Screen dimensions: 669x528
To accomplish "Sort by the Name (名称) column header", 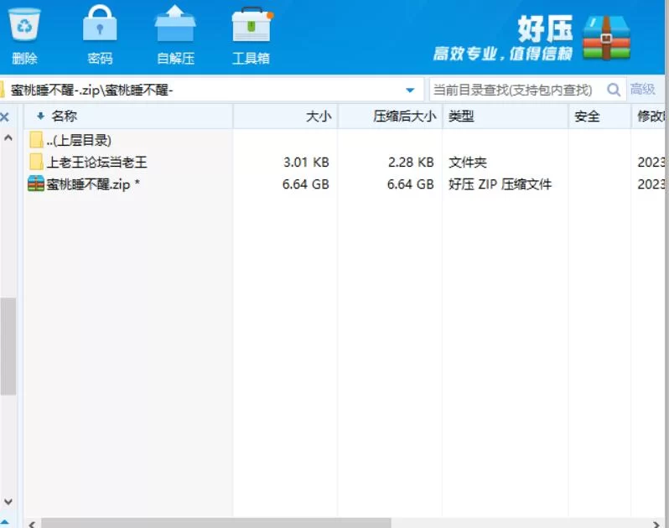I will (64, 116).
